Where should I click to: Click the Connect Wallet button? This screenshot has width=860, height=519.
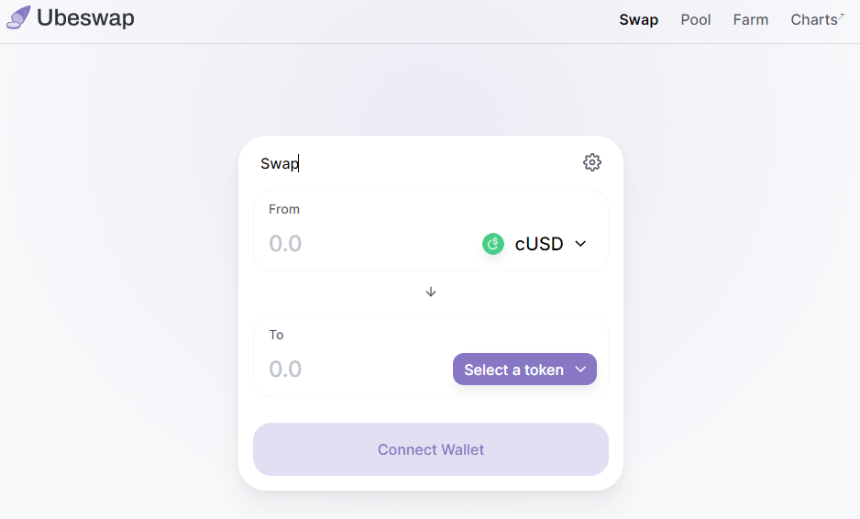tap(431, 449)
